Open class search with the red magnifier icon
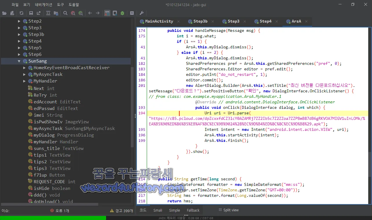This screenshot has height=220, width=372. click(73, 13)
